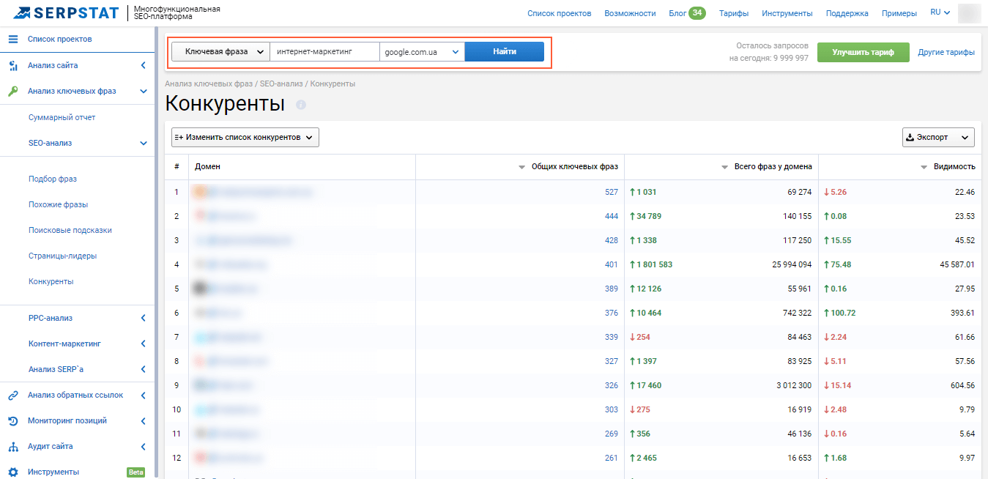This screenshot has height=479, width=988.
Task: Open Тарифы in top navigation
Action: pos(733,13)
